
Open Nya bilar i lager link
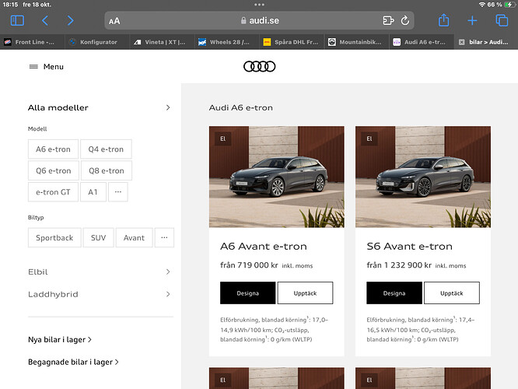point(60,339)
